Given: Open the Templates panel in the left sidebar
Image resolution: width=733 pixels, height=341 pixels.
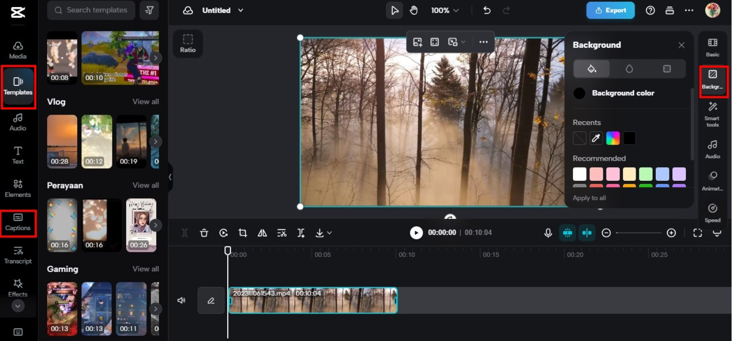Looking at the screenshot, I should click(18, 87).
